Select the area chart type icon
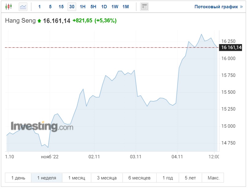The width and height of the screenshot is (250, 192). (23, 6)
